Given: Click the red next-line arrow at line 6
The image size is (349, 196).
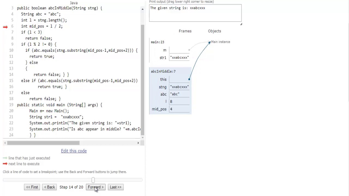Looking at the screenshot, I should pyautogui.click(x=5, y=27).
